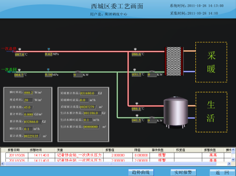Click the primary return pressure transmitter icon
The height and width of the screenshot is (176, 236).
click(x=48, y=70)
